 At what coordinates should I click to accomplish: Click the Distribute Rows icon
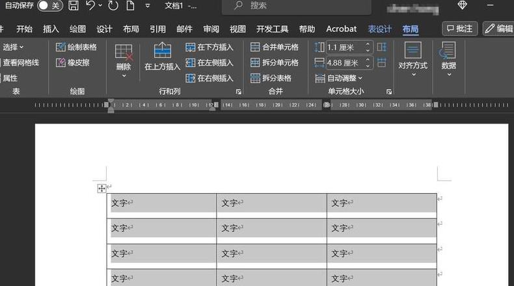(381, 47)
